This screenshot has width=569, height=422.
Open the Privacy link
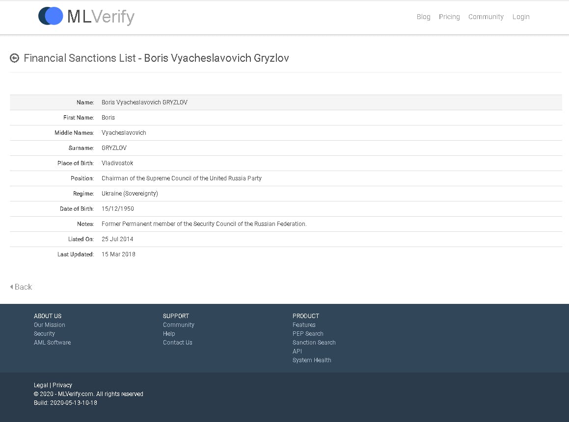point(62,385)
